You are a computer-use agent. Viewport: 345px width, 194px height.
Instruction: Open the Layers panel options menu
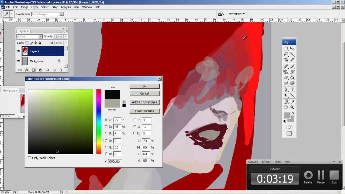tap(67, 32)
